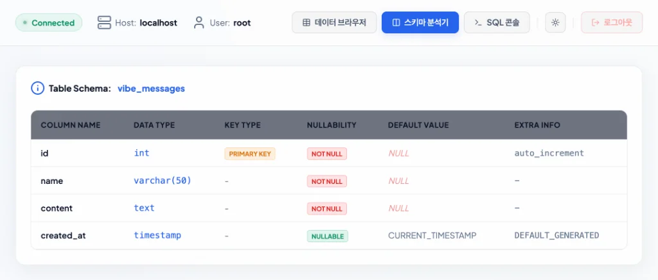
Task: Click the timestamp data type
Action: coord(157,235)
